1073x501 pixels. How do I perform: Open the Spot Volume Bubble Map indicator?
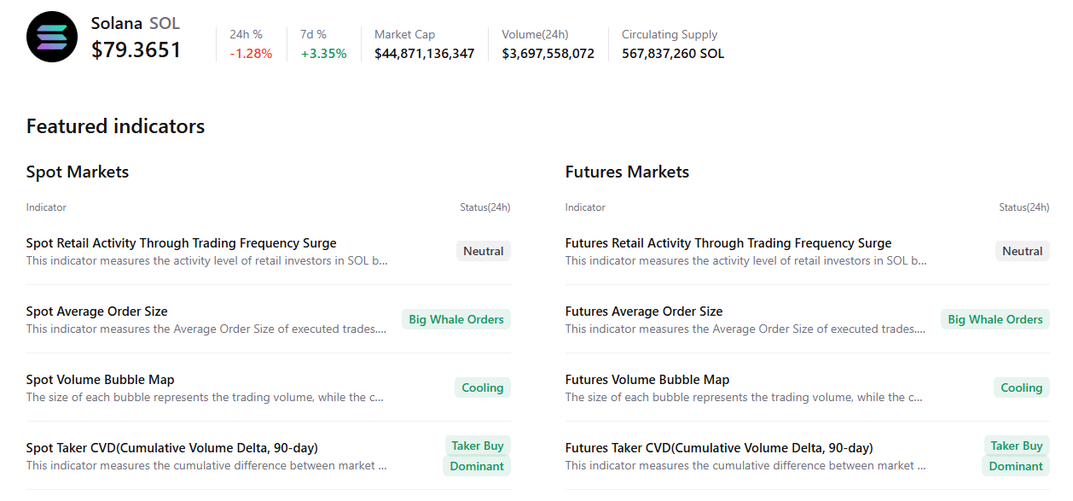100,380
